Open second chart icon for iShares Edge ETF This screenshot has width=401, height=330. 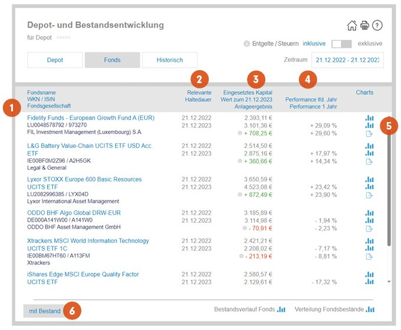click(369, 282)
